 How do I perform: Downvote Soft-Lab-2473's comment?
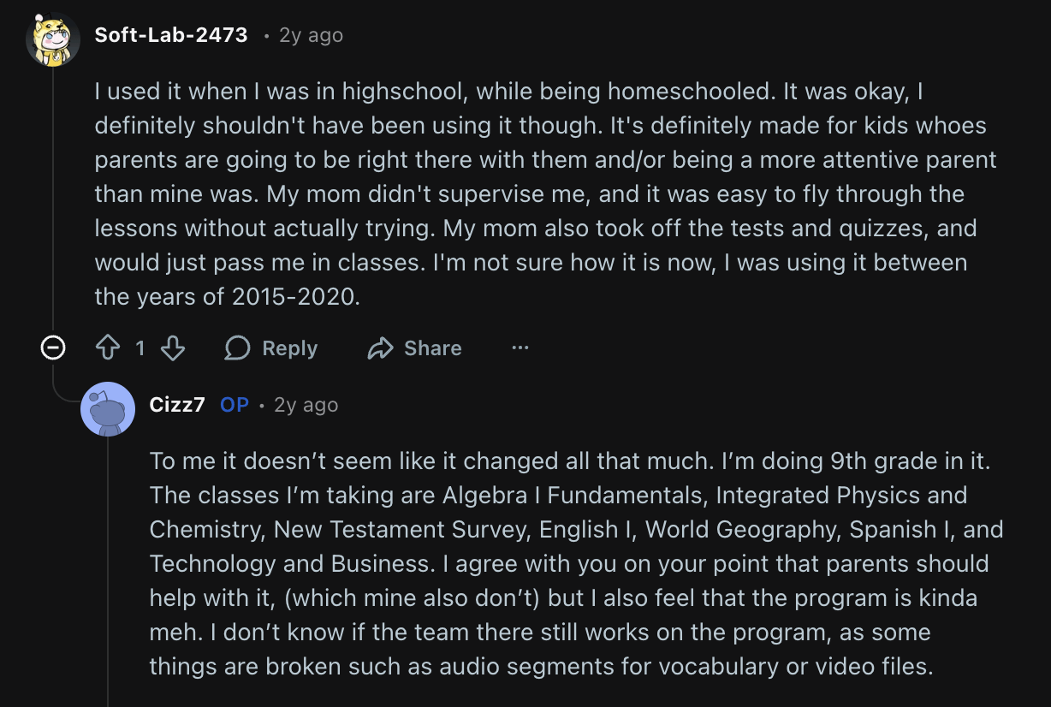coord(173,348)
